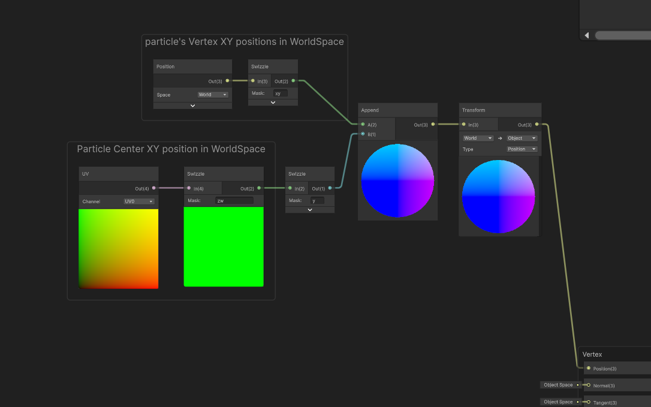Viewport: 651px width, 407px height.
Task: Select the Out(4) port on the UV node
Action: (x=153, y=188)
